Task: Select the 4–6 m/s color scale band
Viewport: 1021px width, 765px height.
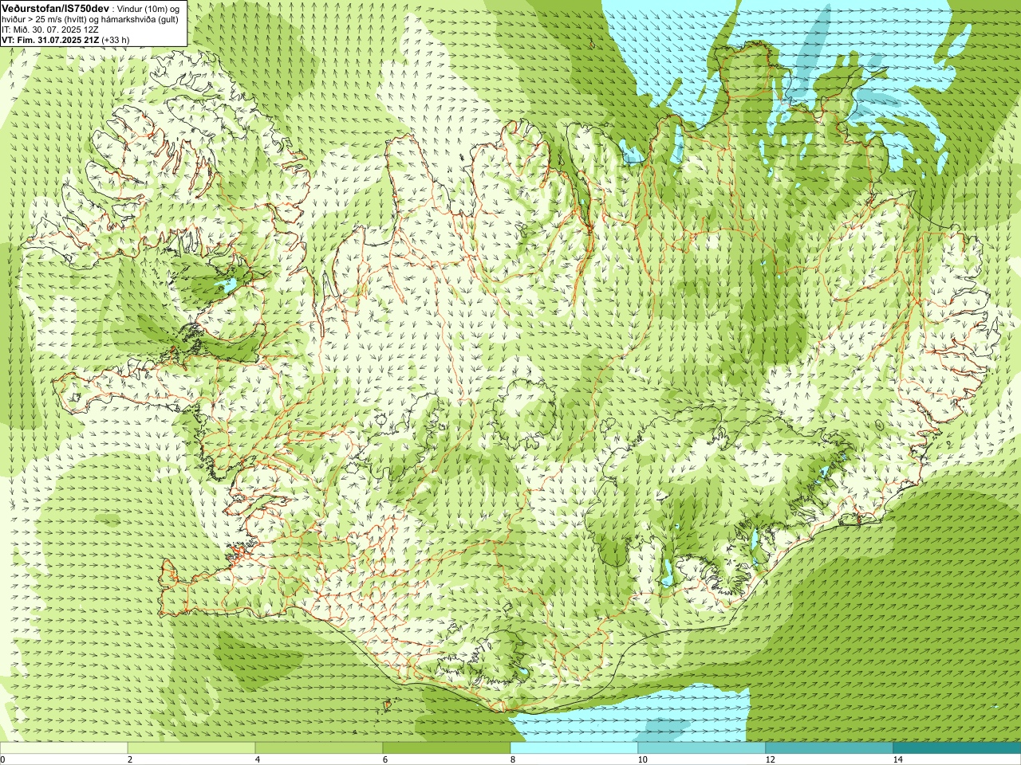Action: [319, 748]
